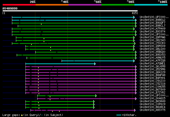The width and height of the screenshot is (170, 117).
Task: Select the UniRef100_O04615 hit label
Action: pyautogui.click(x=152, y=99)
